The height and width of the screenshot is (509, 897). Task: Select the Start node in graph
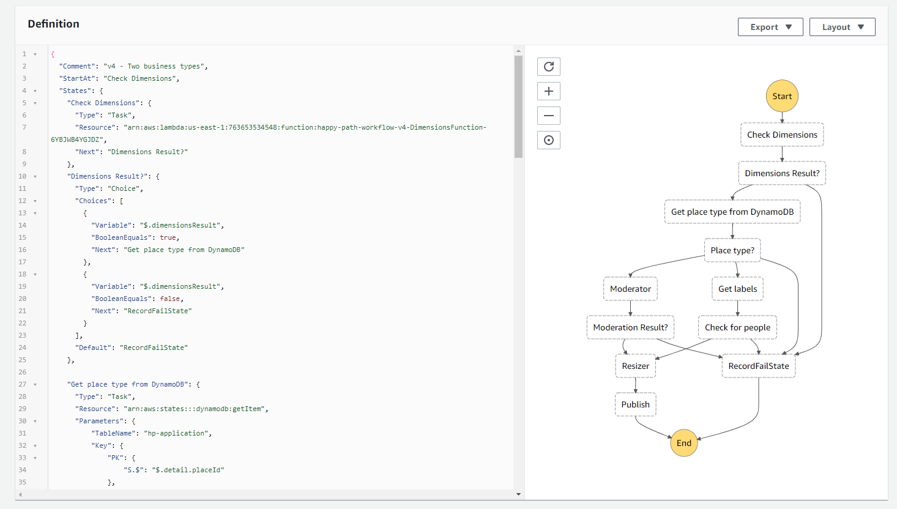(782, 96)
